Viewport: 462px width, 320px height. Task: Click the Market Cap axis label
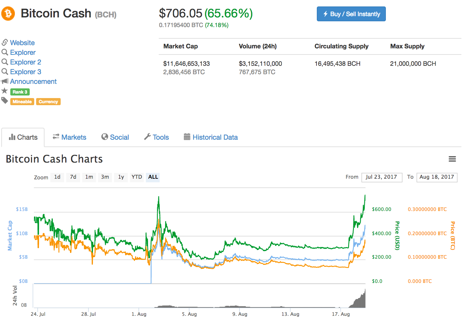coord(10,235)
